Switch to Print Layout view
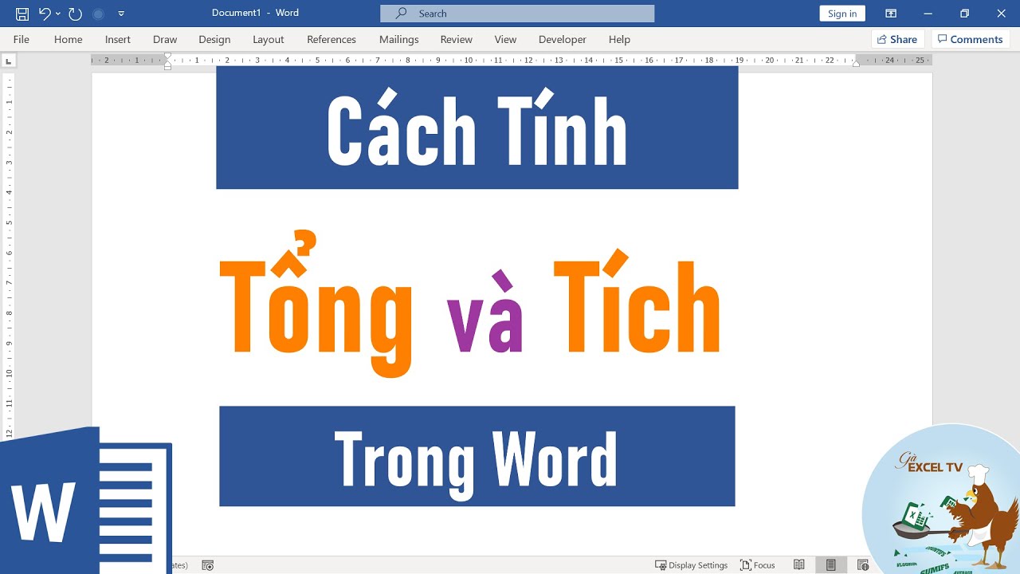The width and height of the screenshot is (1020, 574). pyautogui.click(x=831, y=565)
